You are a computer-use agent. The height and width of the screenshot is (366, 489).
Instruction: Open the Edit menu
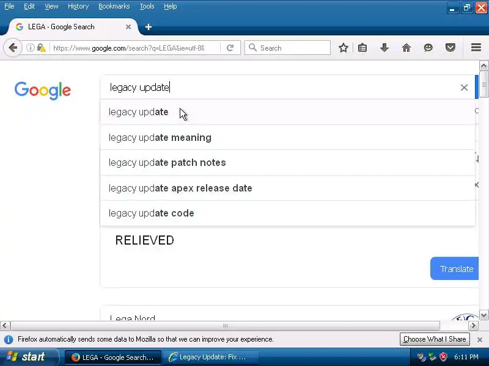29,6
